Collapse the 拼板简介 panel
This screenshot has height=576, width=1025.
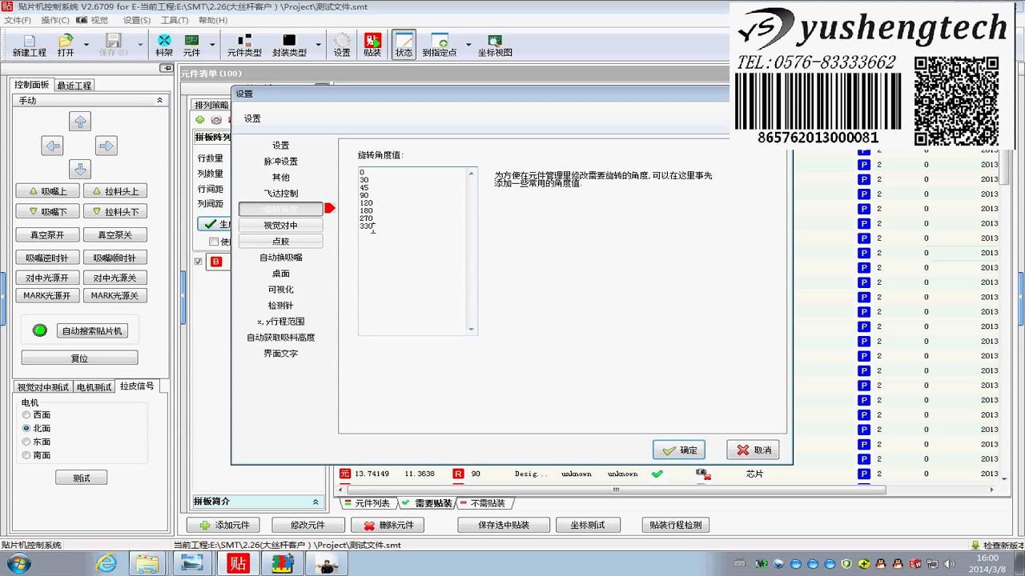(x=315, y=502)
